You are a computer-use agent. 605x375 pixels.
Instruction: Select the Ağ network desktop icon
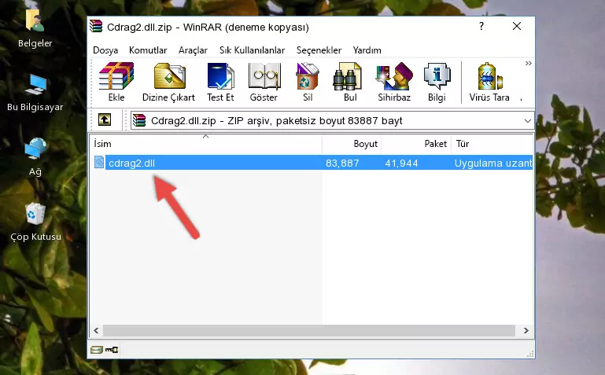(x=35, y=157)
